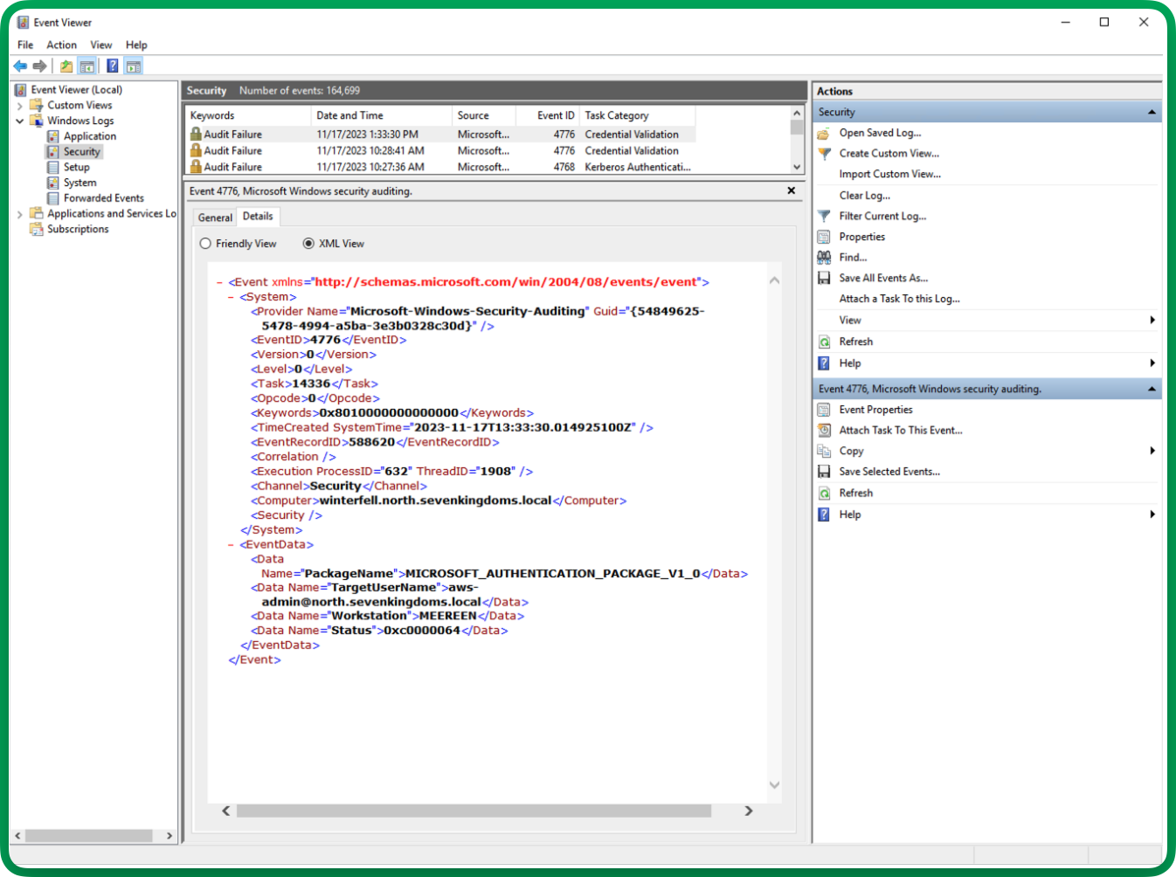
Task: Select the System log icon in the tree
Action: (53, 183)
